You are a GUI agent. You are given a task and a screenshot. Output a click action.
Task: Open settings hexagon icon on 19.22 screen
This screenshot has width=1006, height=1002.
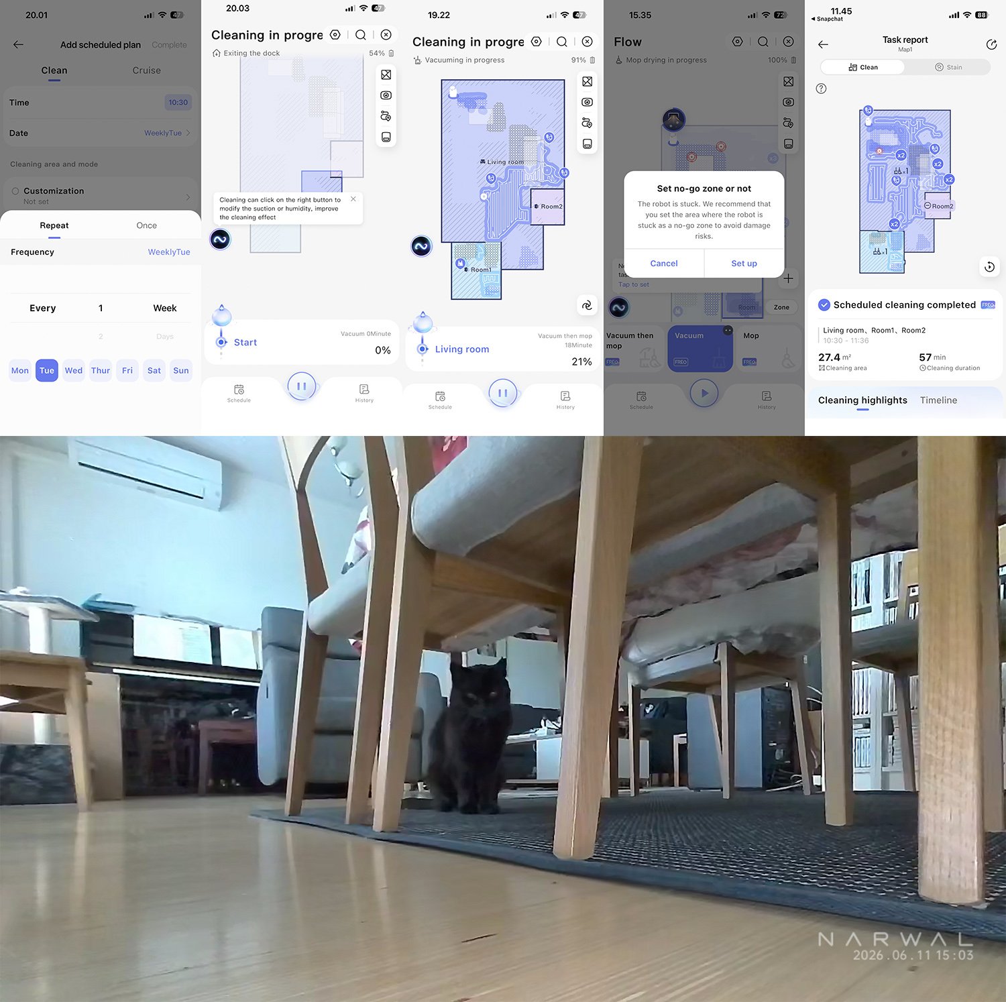(x=537, y=42)
